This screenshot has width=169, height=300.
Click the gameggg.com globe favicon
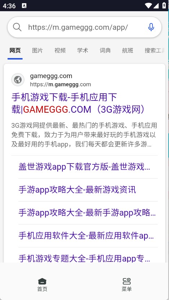tap(18, 80)
